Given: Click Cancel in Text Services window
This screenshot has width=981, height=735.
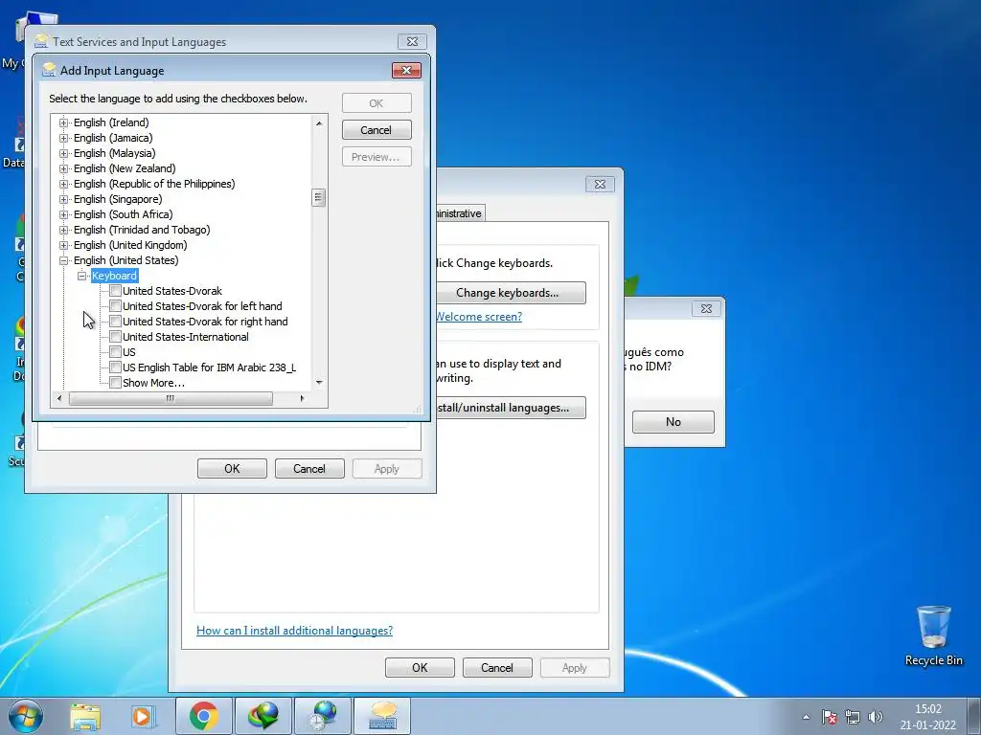Looking at the screenshot, I should coord(309,469).
